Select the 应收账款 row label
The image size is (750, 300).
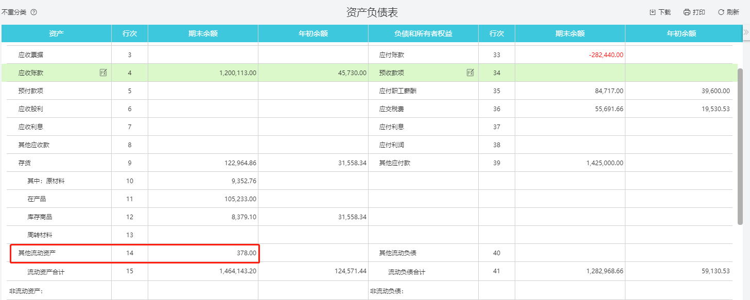pyautogui.click(x=31, y=73)
